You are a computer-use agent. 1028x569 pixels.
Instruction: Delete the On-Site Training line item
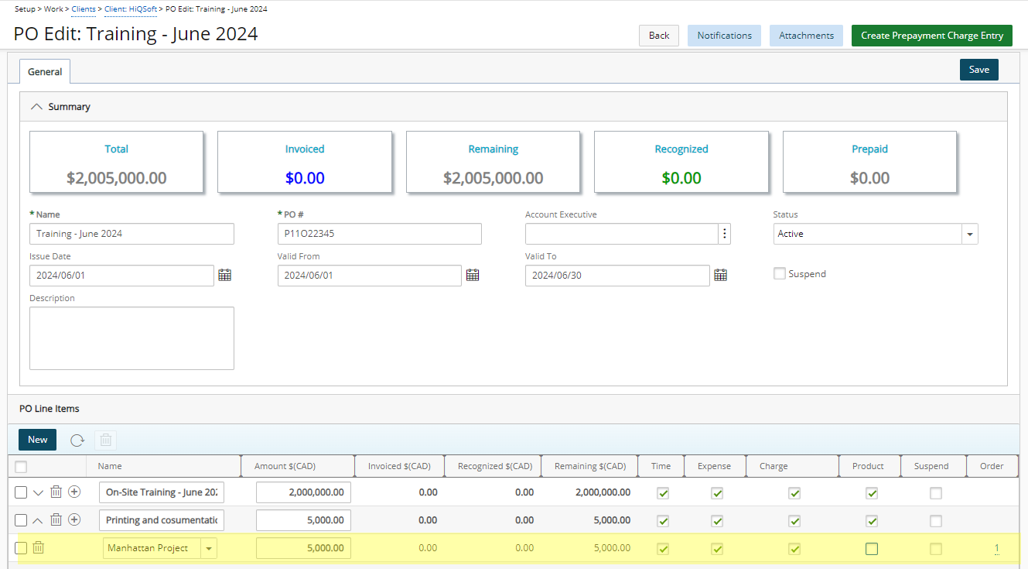56,492
